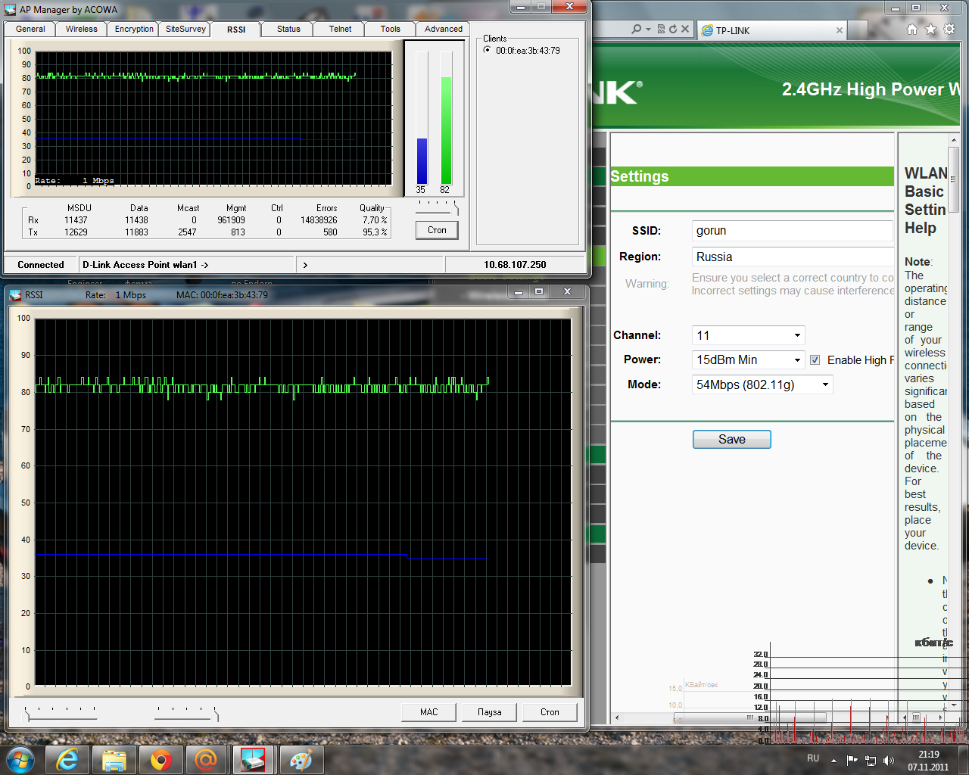The image size is (969, 775).
Task: Open browser Favorites star icon
Action: 930,30
